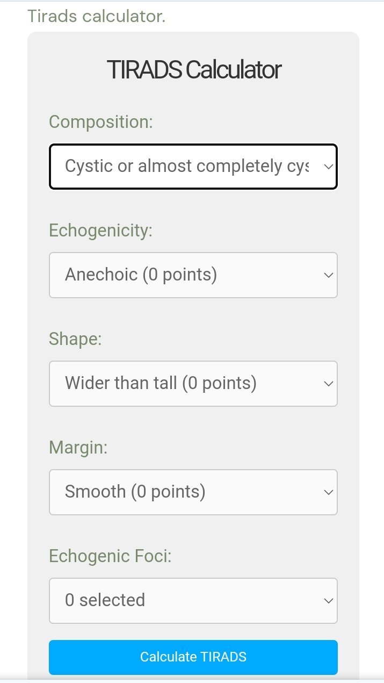Open the Composition selection dropdown
The width and height of the screenshot is (384, 683).
point(193,167)
